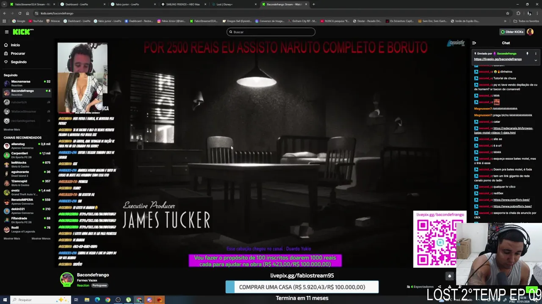The image size is (542, 304).
Task: Click the Buscar search field
Action: tap(271, 32)
